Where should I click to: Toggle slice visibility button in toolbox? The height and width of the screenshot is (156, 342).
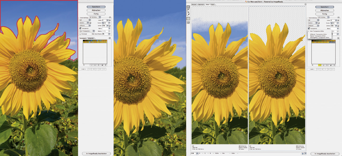coord(188,23)
